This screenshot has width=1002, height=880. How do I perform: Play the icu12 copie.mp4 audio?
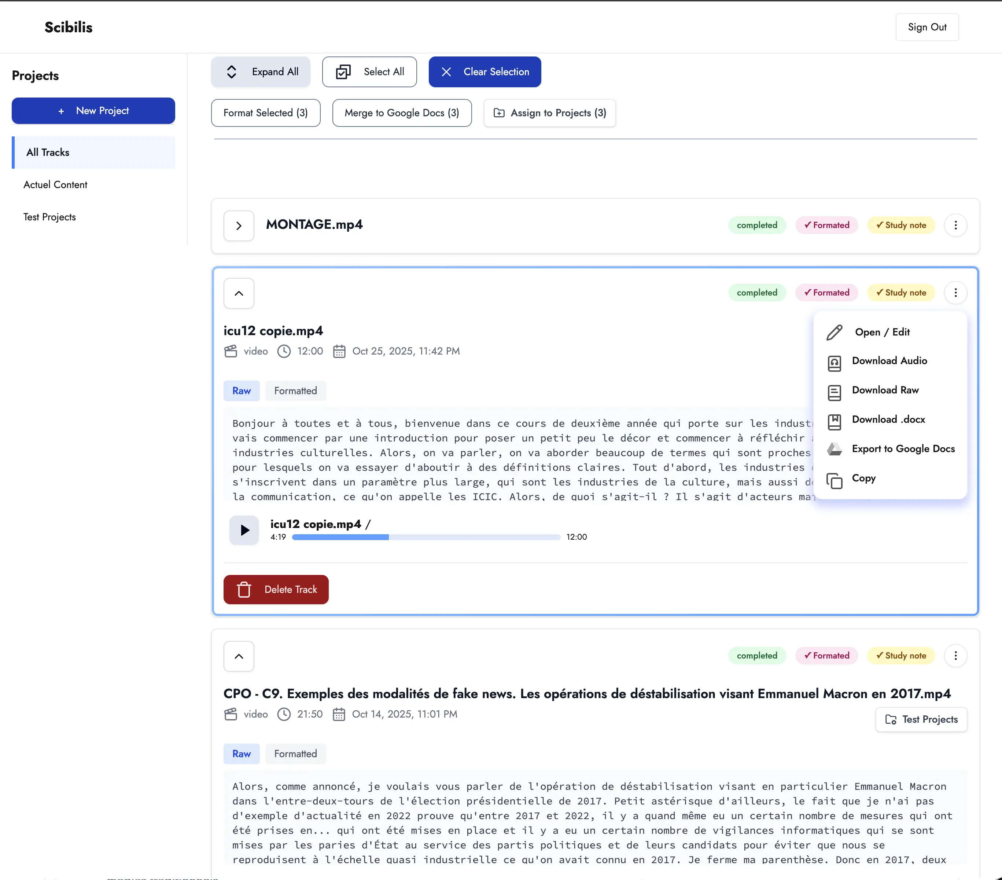(x=244, y=530)
